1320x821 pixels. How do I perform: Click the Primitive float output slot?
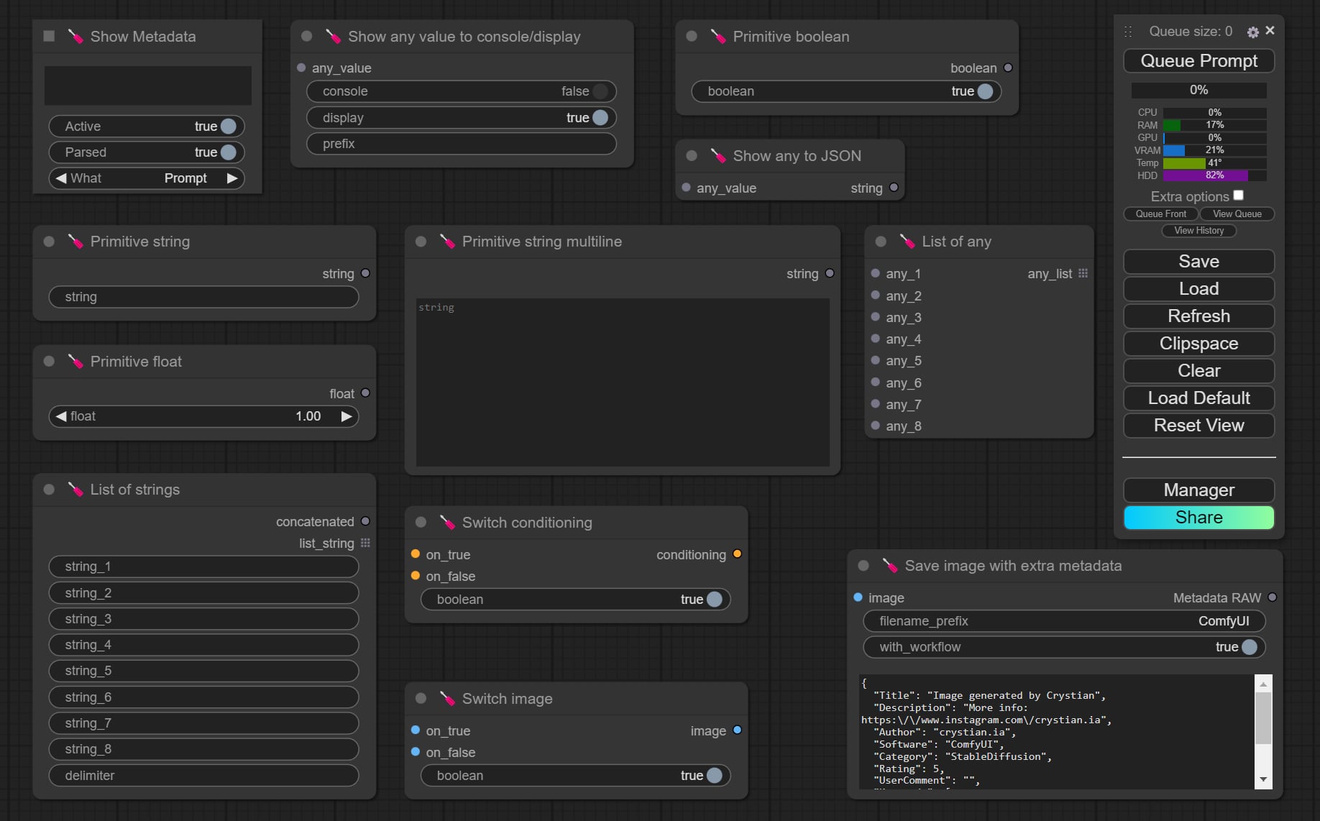coord(365,393)
